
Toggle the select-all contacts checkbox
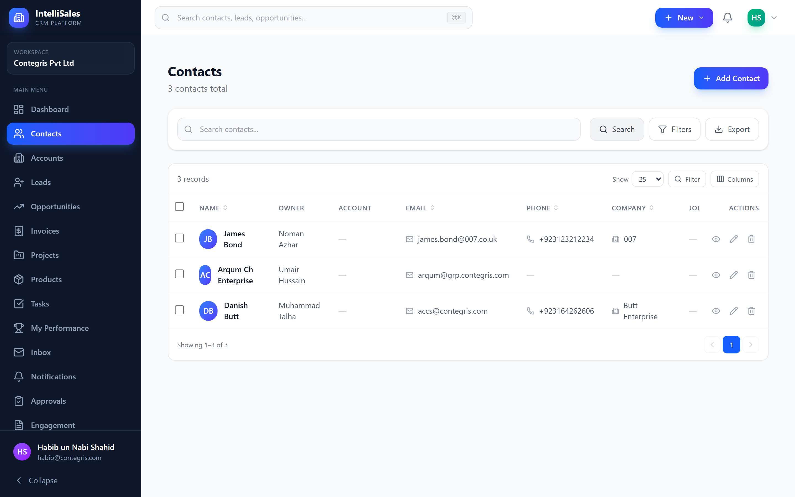[179, 207]
